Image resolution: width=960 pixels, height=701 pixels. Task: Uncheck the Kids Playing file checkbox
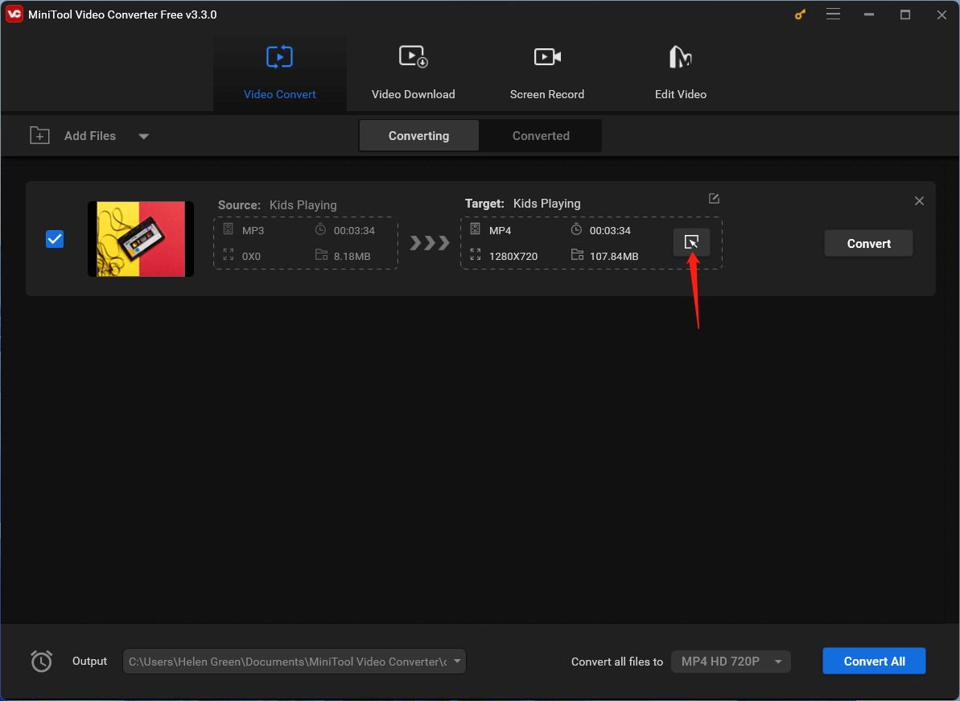(x=55, y=239)
